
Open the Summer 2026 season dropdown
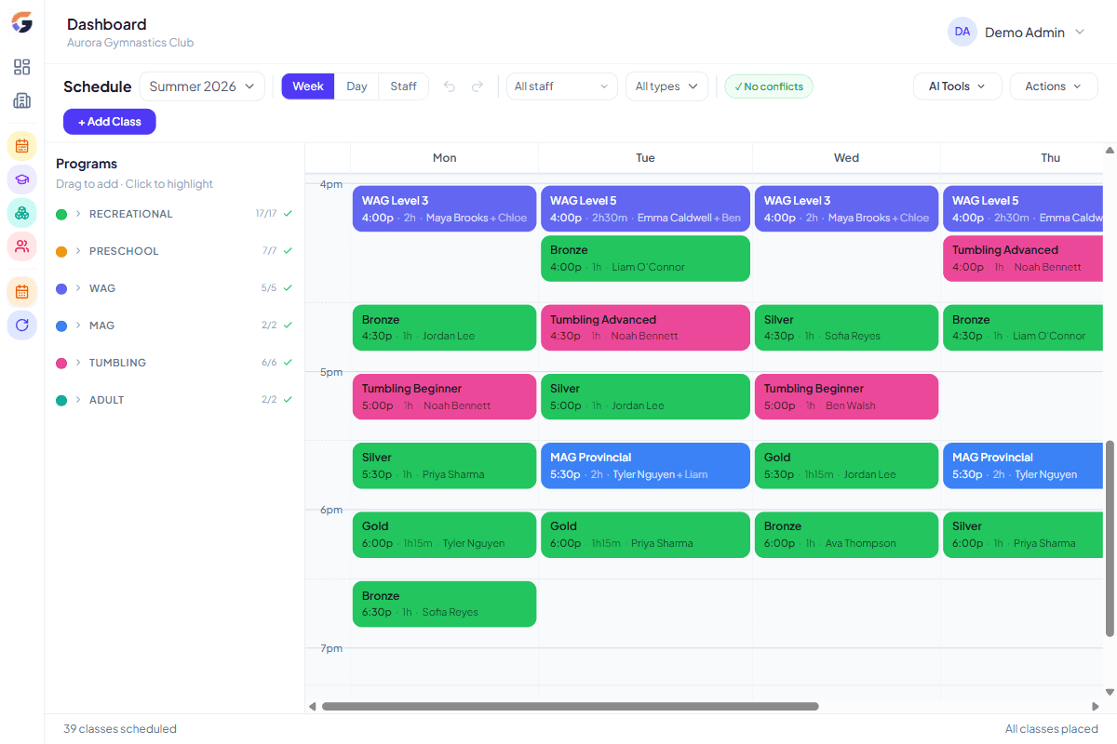(x=202, y=86)
